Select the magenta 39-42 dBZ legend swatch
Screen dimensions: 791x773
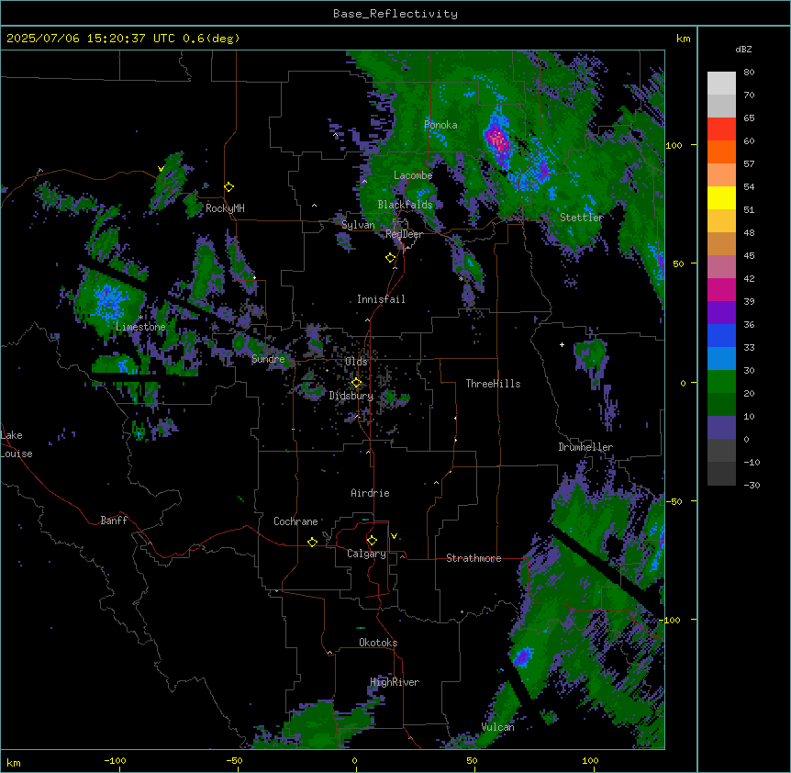(721, 289)
